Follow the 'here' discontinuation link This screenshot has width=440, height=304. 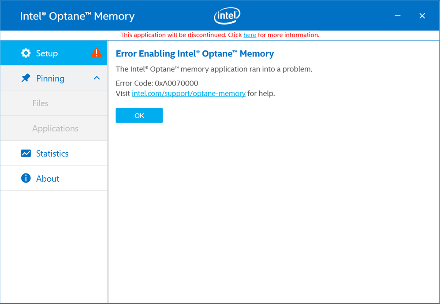pos(250,35)
